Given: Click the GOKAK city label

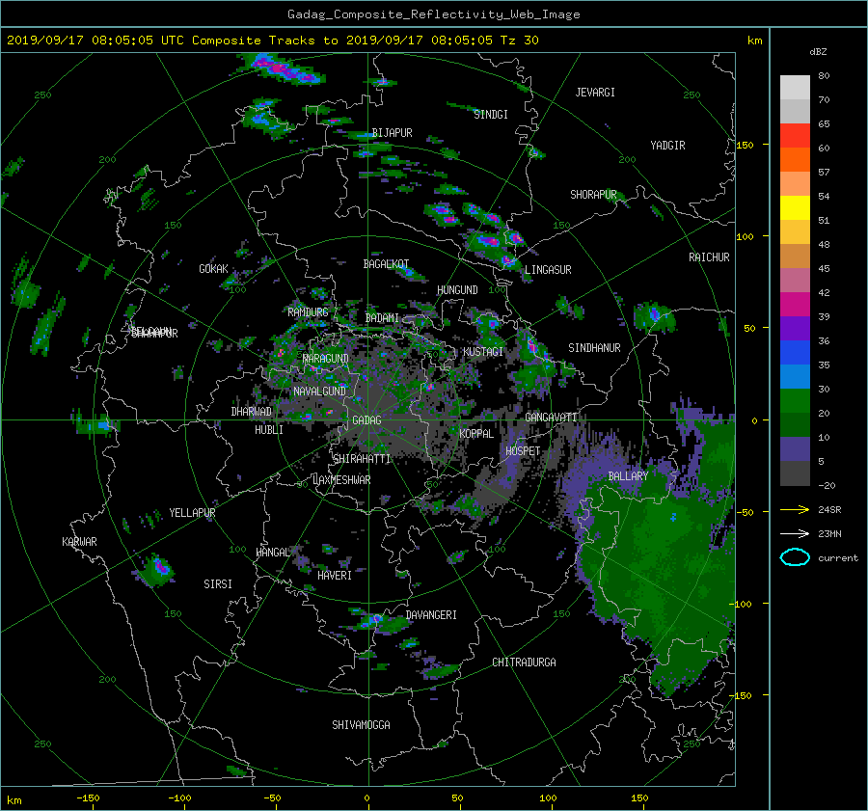Looking at the screenshot, I should coord(213,269).
